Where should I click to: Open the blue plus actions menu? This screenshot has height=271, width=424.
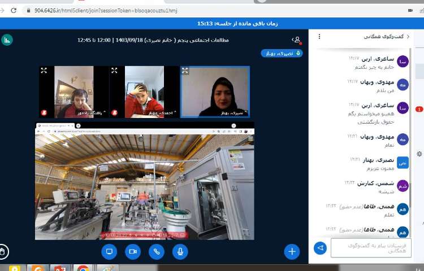(292, 251)
